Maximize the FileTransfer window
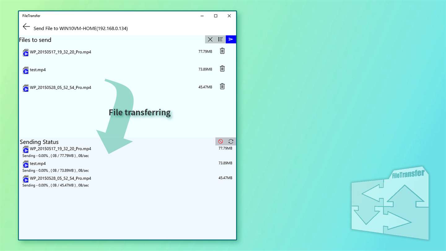 216,16
